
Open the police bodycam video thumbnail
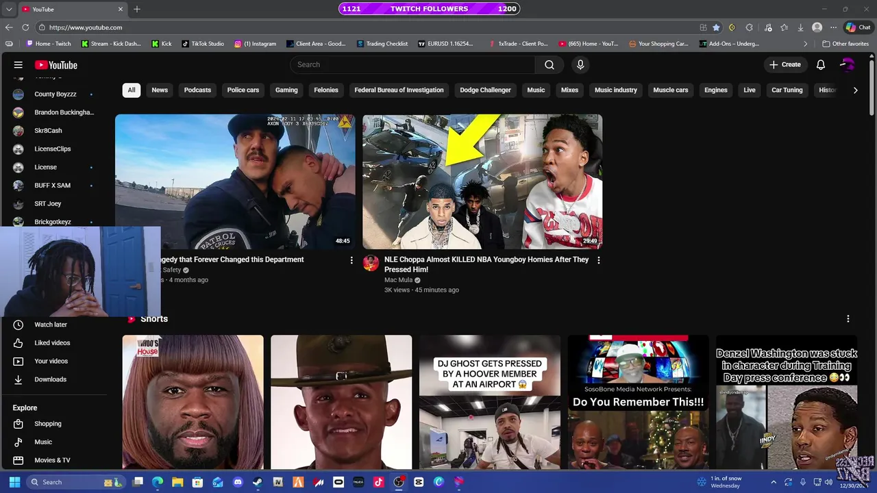point(235,181)
